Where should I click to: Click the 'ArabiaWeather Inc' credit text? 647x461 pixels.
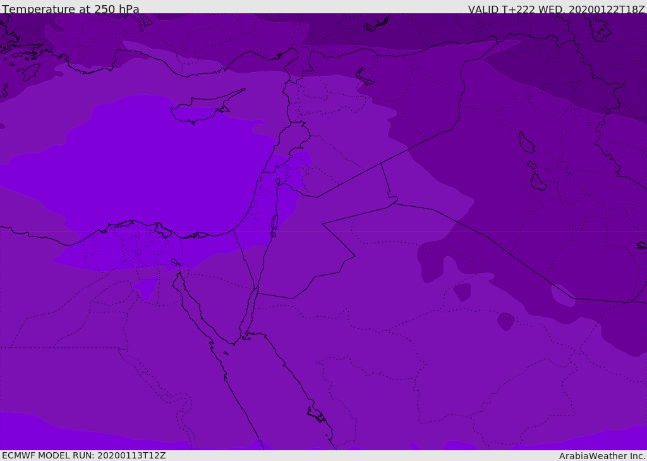pos(602,456)
